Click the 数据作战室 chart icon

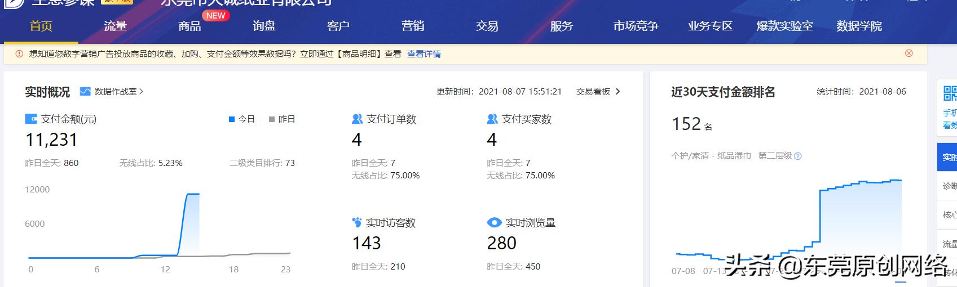point(85,91)
